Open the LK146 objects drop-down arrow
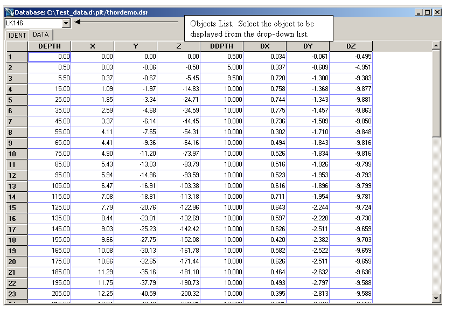453x312 pixels. (66, 23)
